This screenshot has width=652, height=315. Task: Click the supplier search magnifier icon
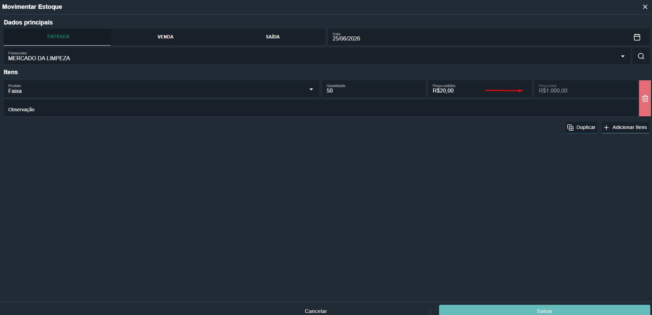641,56
